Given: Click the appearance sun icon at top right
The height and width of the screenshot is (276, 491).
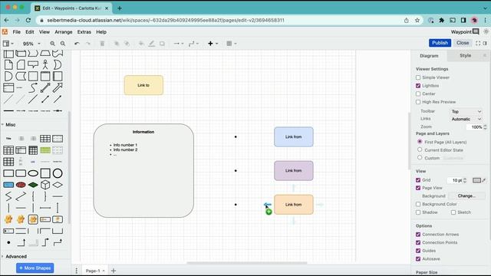Looking at the screenshot, I should (486, 31).
